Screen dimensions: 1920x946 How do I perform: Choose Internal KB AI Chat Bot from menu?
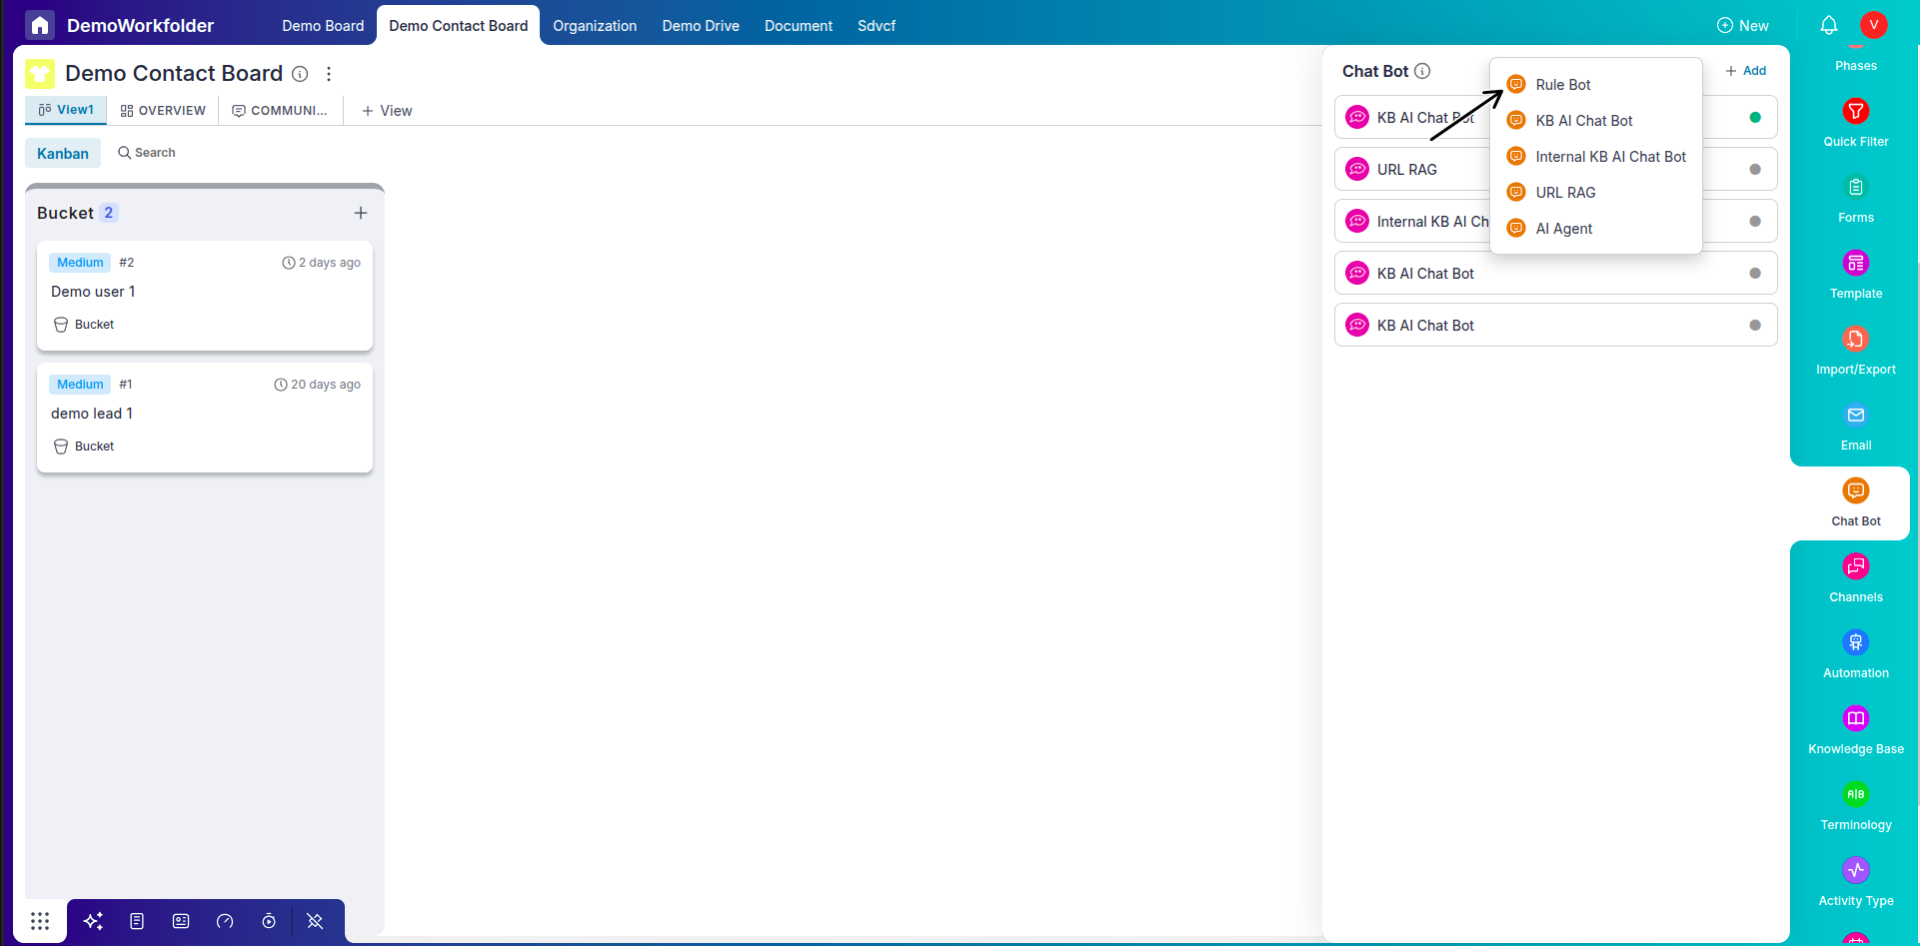1595,157
